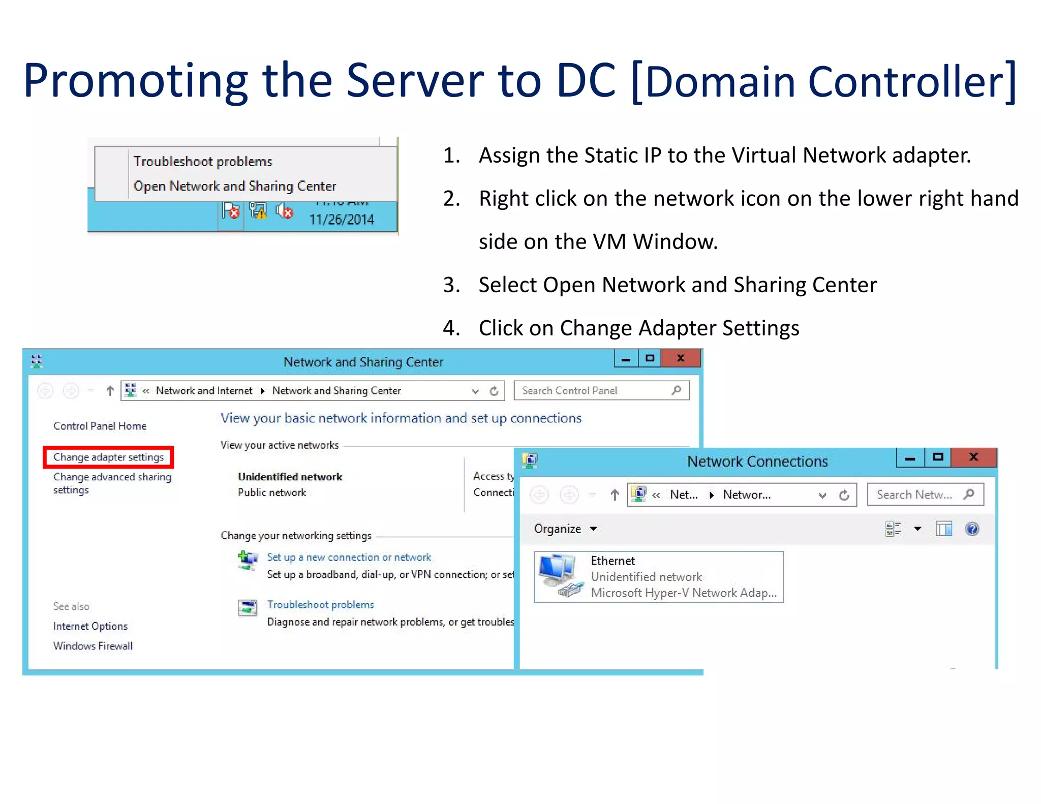
Task: Click folder icon in Network Connections address bar
Action: 639,493
